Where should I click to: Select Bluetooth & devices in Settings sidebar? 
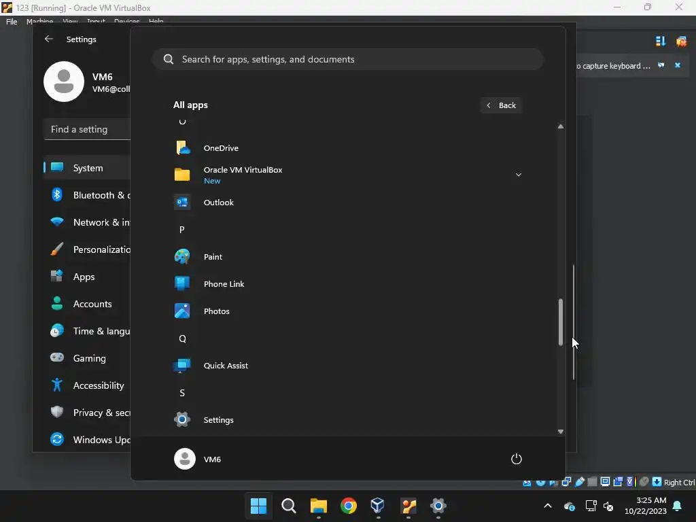87,195
